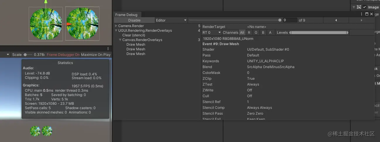
Task: Toggle the Image component enabled checkbox
Action: 364,7
